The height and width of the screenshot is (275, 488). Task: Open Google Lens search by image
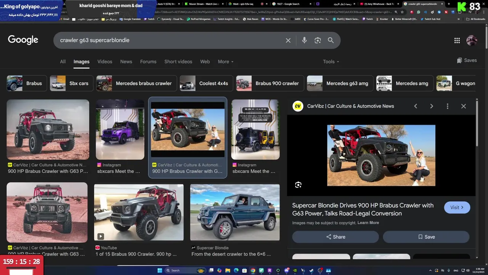[318, 40]
